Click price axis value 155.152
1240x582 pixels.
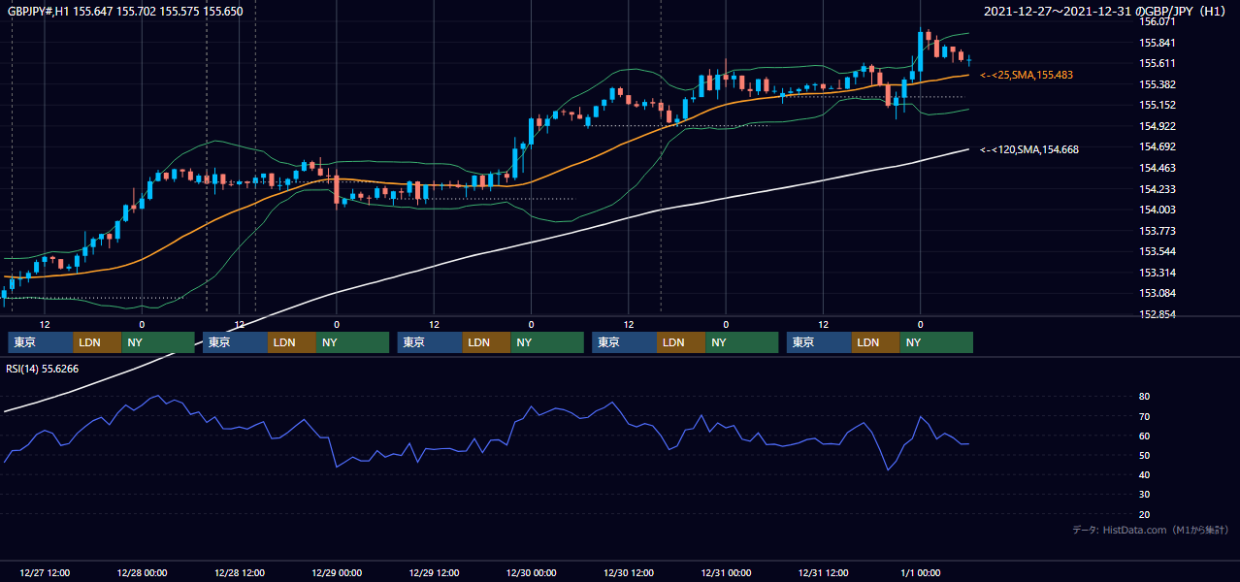1158,105
